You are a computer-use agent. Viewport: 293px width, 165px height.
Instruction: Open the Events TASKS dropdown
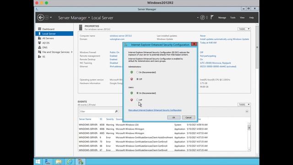[244, 104]
